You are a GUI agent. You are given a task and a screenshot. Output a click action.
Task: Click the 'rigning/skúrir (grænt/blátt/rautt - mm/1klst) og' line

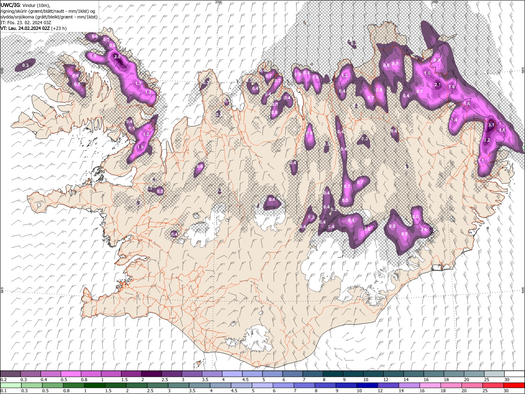[48, 11]
